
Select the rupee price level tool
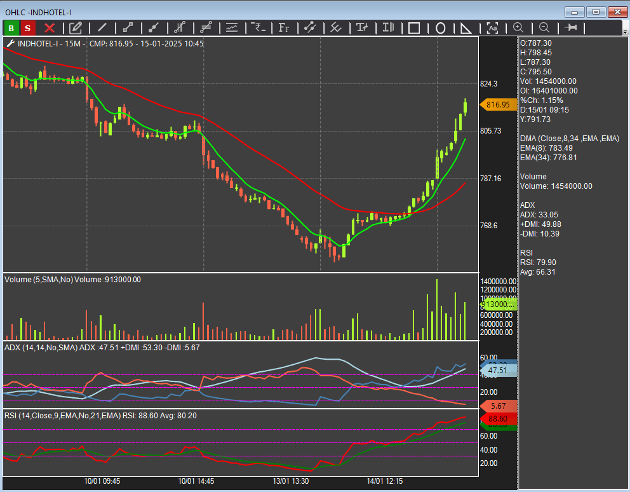coord(258,27)
